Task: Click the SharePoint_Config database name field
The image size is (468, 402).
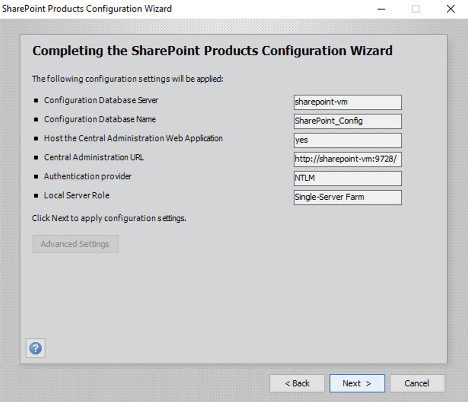Action: pos(347,121)
